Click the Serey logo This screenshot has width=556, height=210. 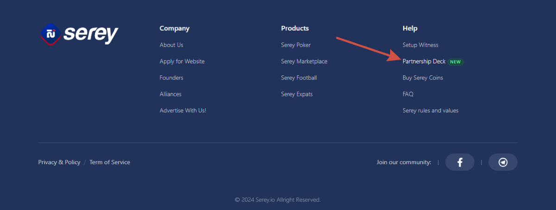coord(79,34)
